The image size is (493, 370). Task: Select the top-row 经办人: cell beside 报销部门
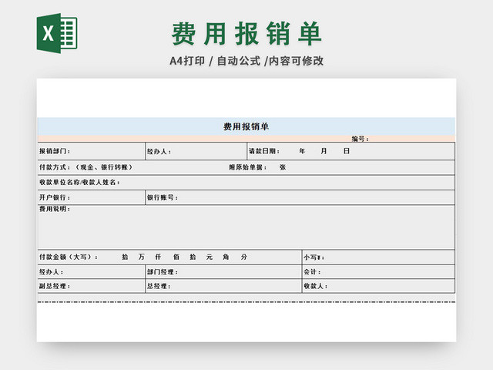point(196,151)
